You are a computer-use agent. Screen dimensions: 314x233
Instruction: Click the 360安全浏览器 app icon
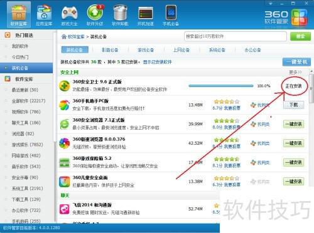point(65,124)
